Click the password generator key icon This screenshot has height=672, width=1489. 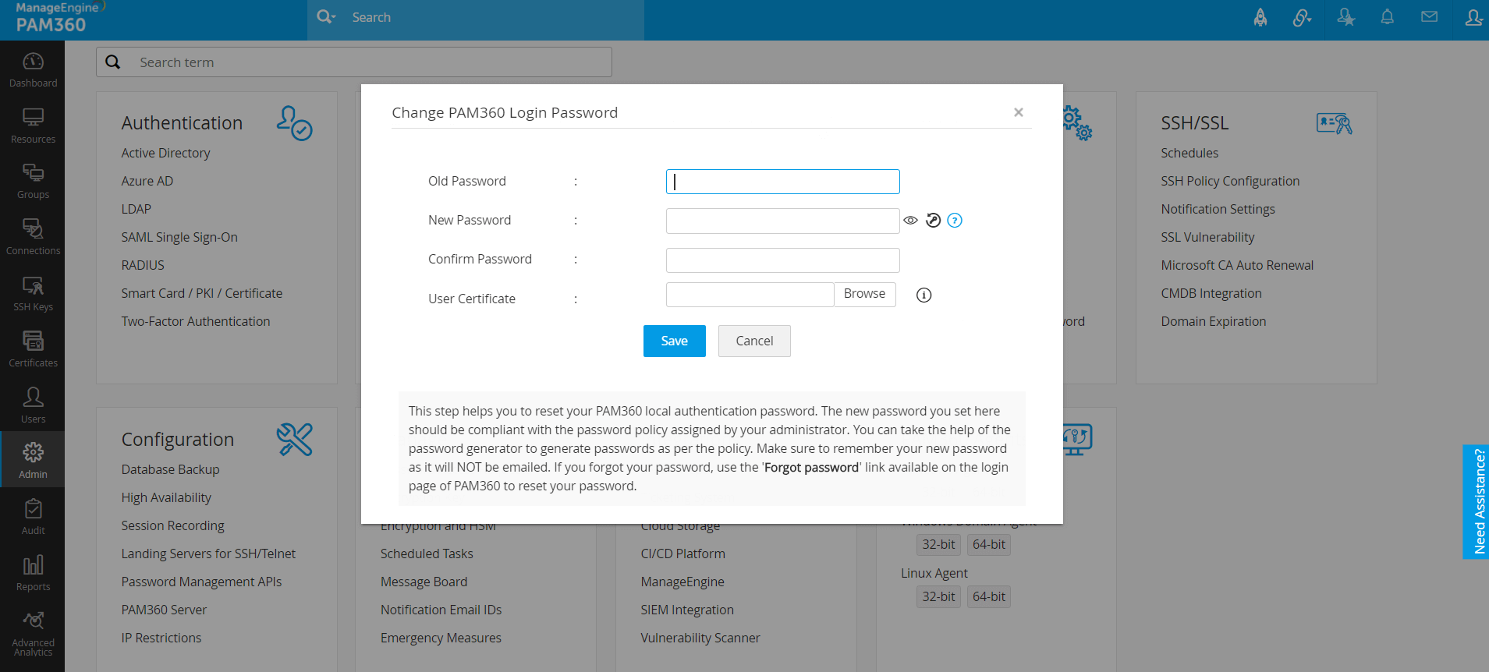(x=933, y=221)
